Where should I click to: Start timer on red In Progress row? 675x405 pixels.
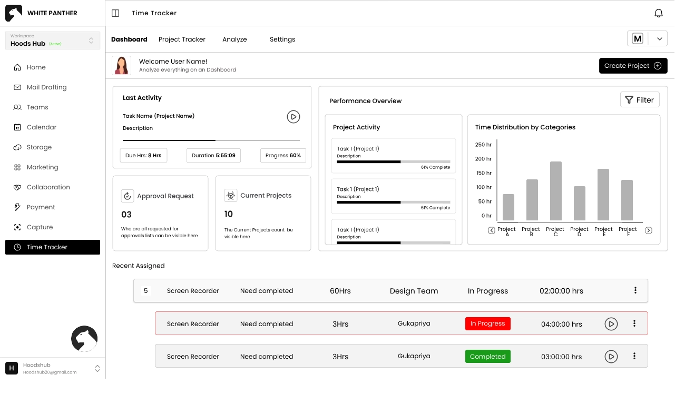[x=611, y=324]
